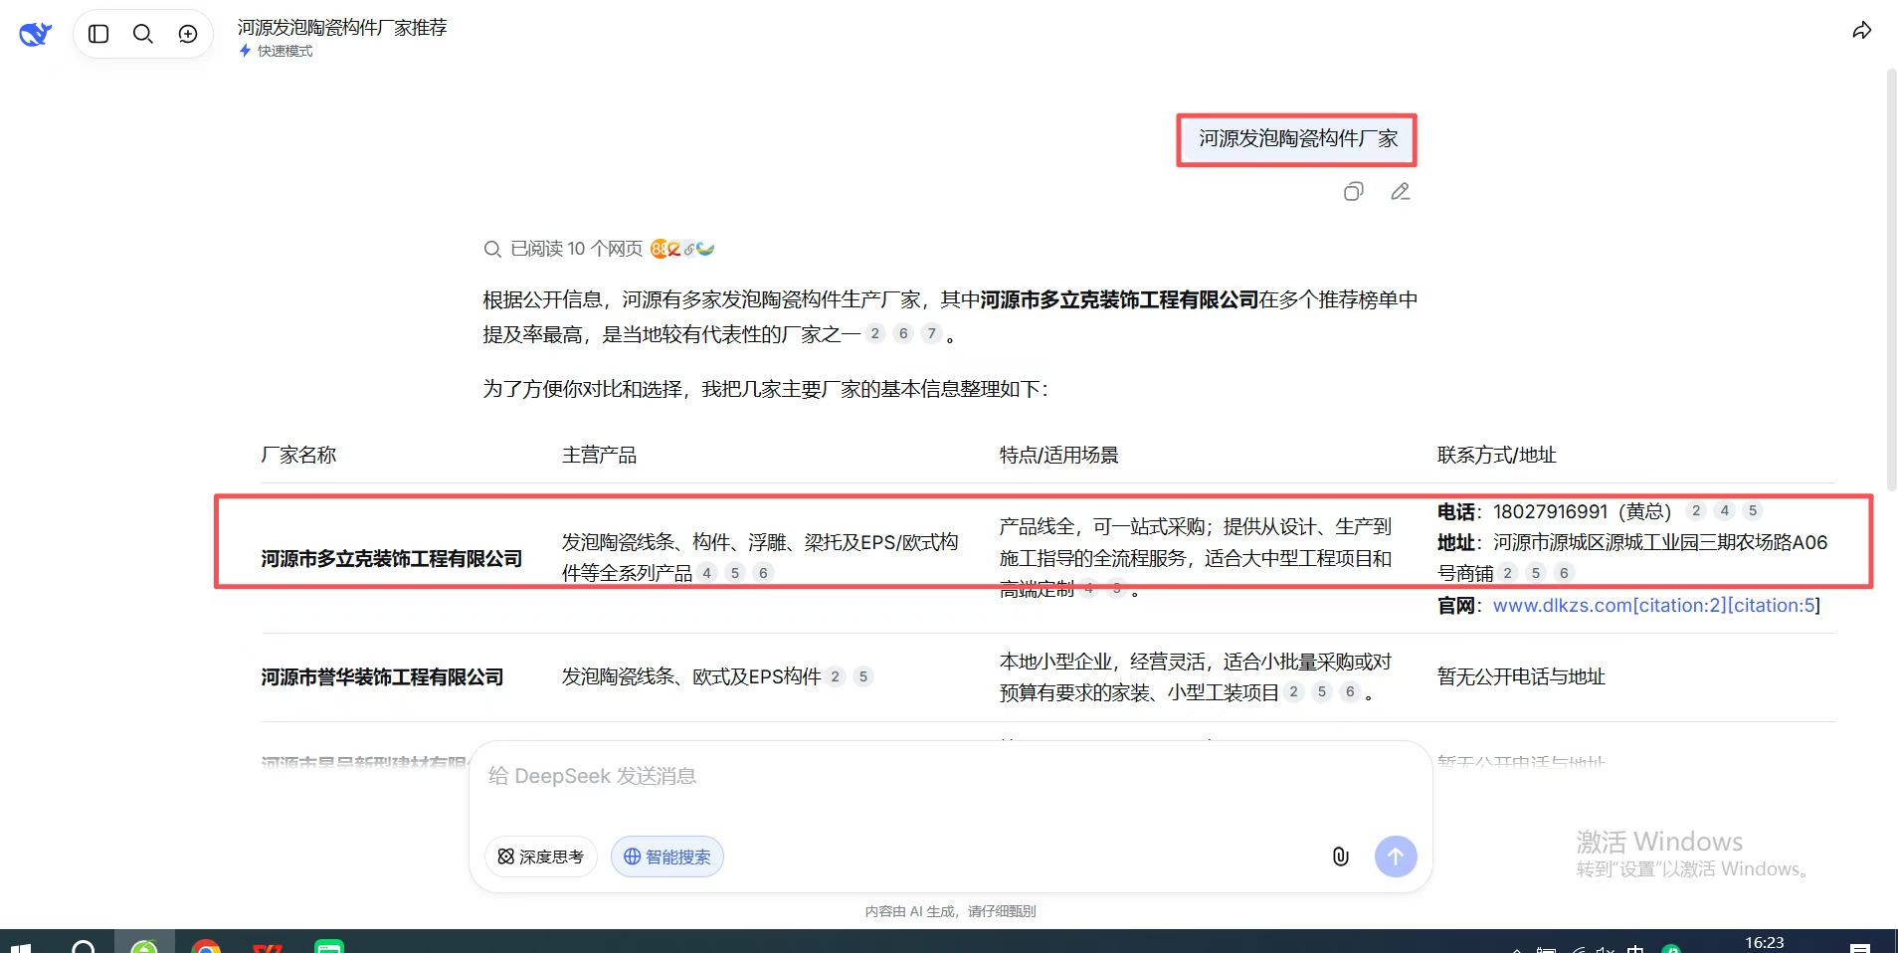
Task: Select 河源市多立克装饰工程有限公司 in the table
Action: 392,559
